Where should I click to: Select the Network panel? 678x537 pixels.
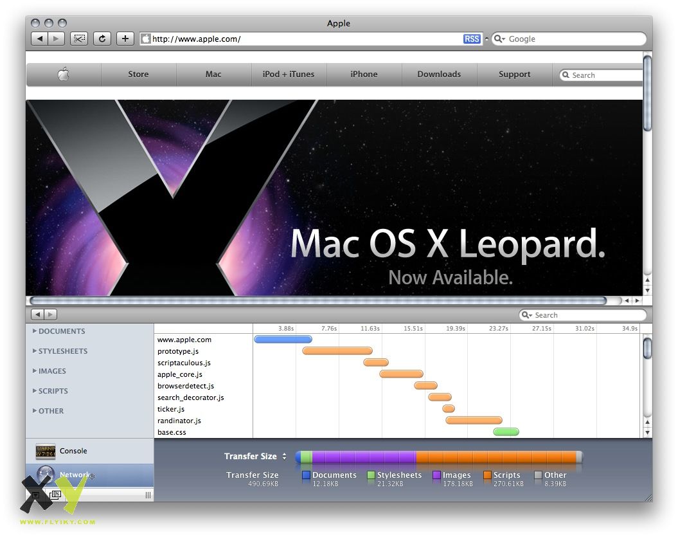[89, 475]
